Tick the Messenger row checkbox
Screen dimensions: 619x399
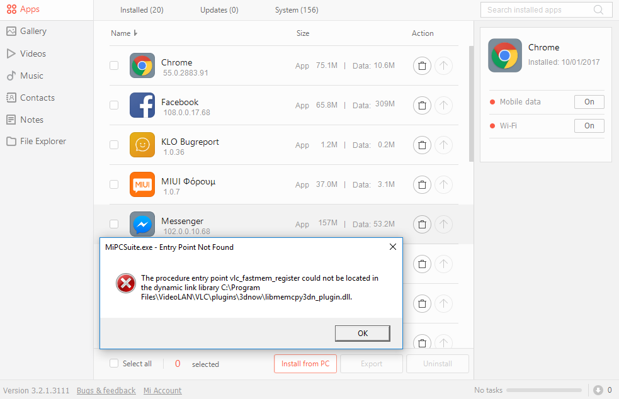coord(114,224)
